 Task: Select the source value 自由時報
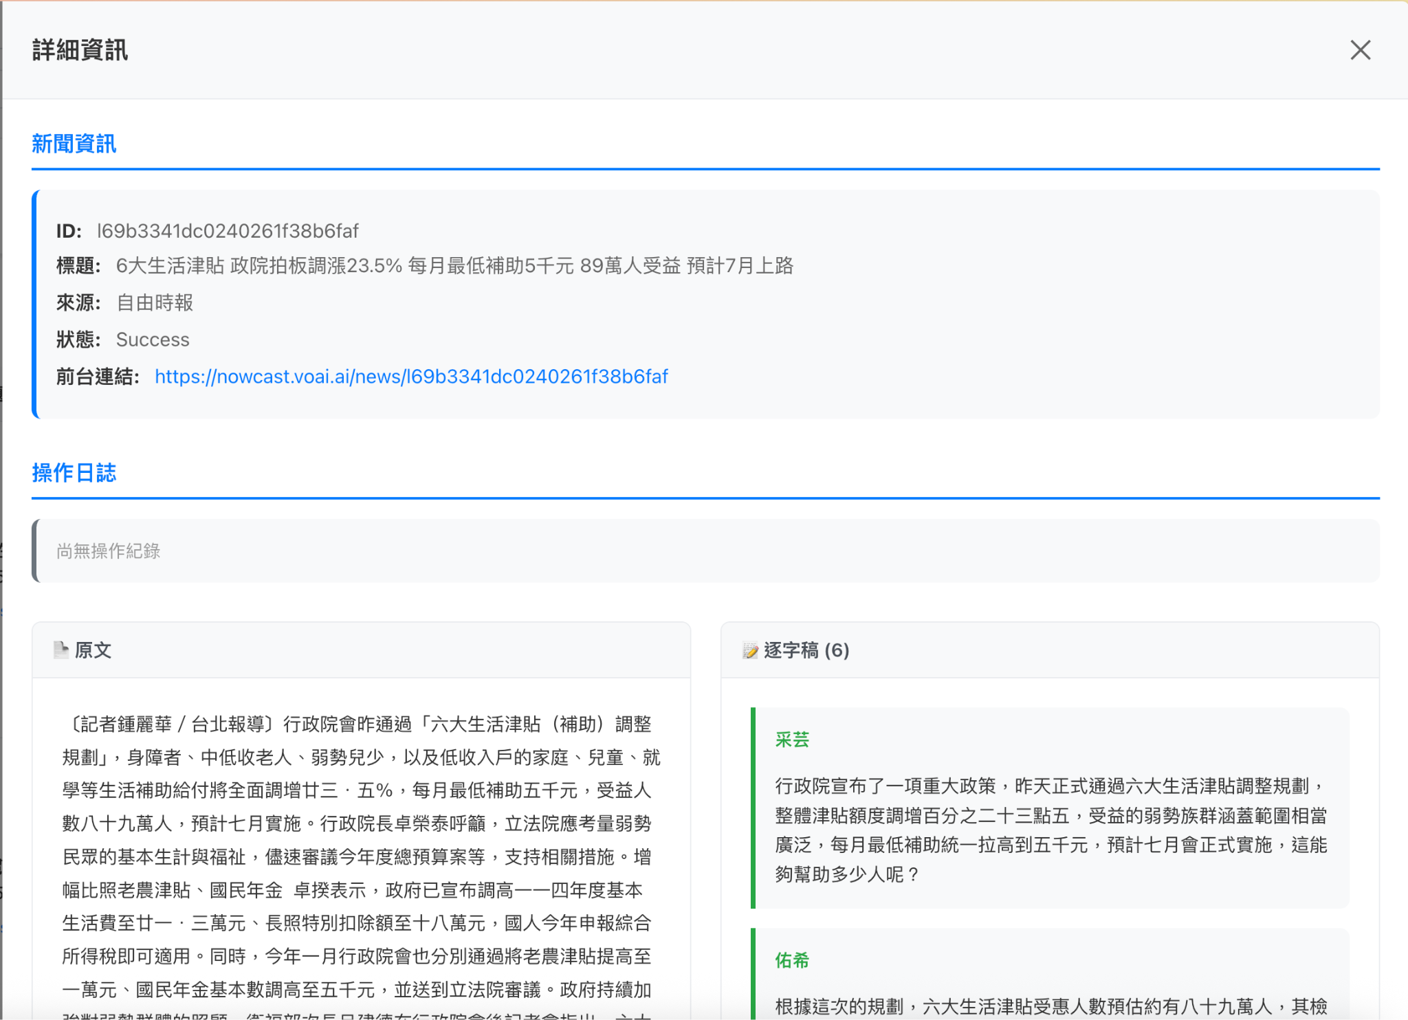click(155, 303)
